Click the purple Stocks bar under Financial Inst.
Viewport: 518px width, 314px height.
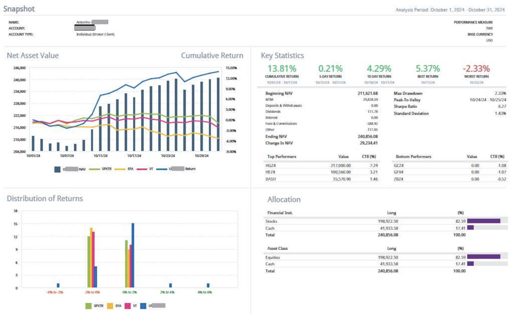(x=483, y=221)
